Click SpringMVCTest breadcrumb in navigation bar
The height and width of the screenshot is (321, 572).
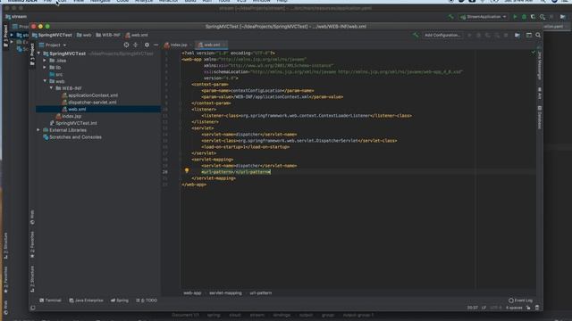pyautogui.click(x=52, y=35)
